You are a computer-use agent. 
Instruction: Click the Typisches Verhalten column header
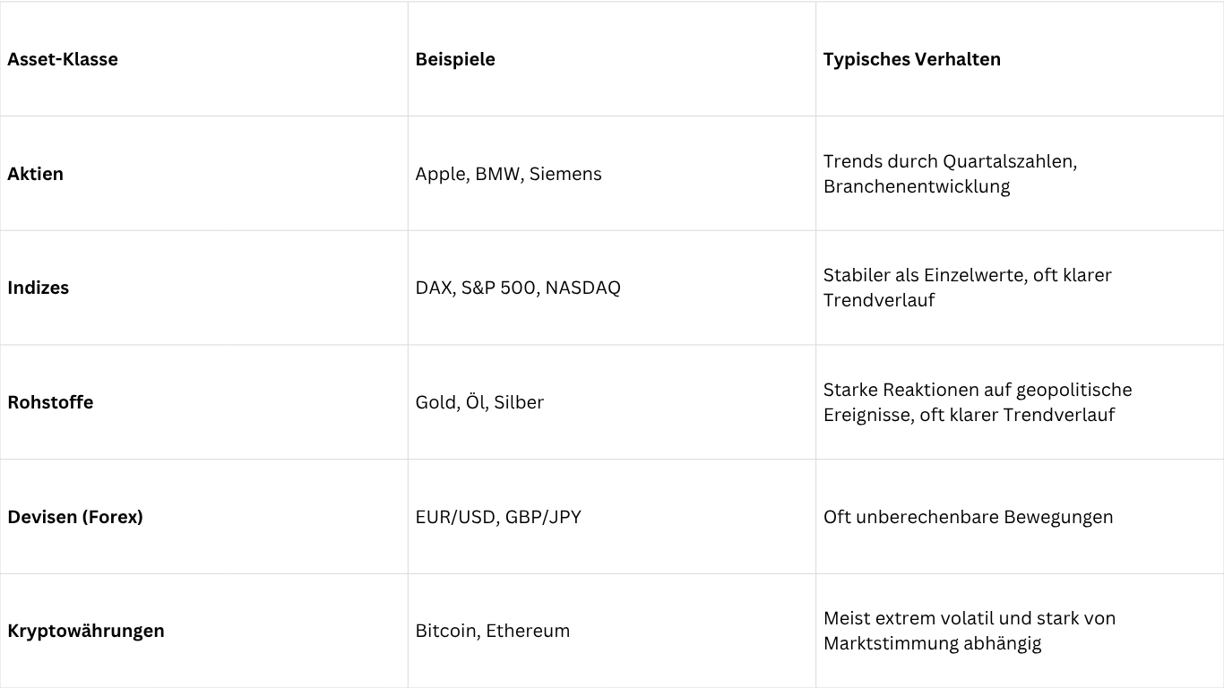click(x=911, y=59)
